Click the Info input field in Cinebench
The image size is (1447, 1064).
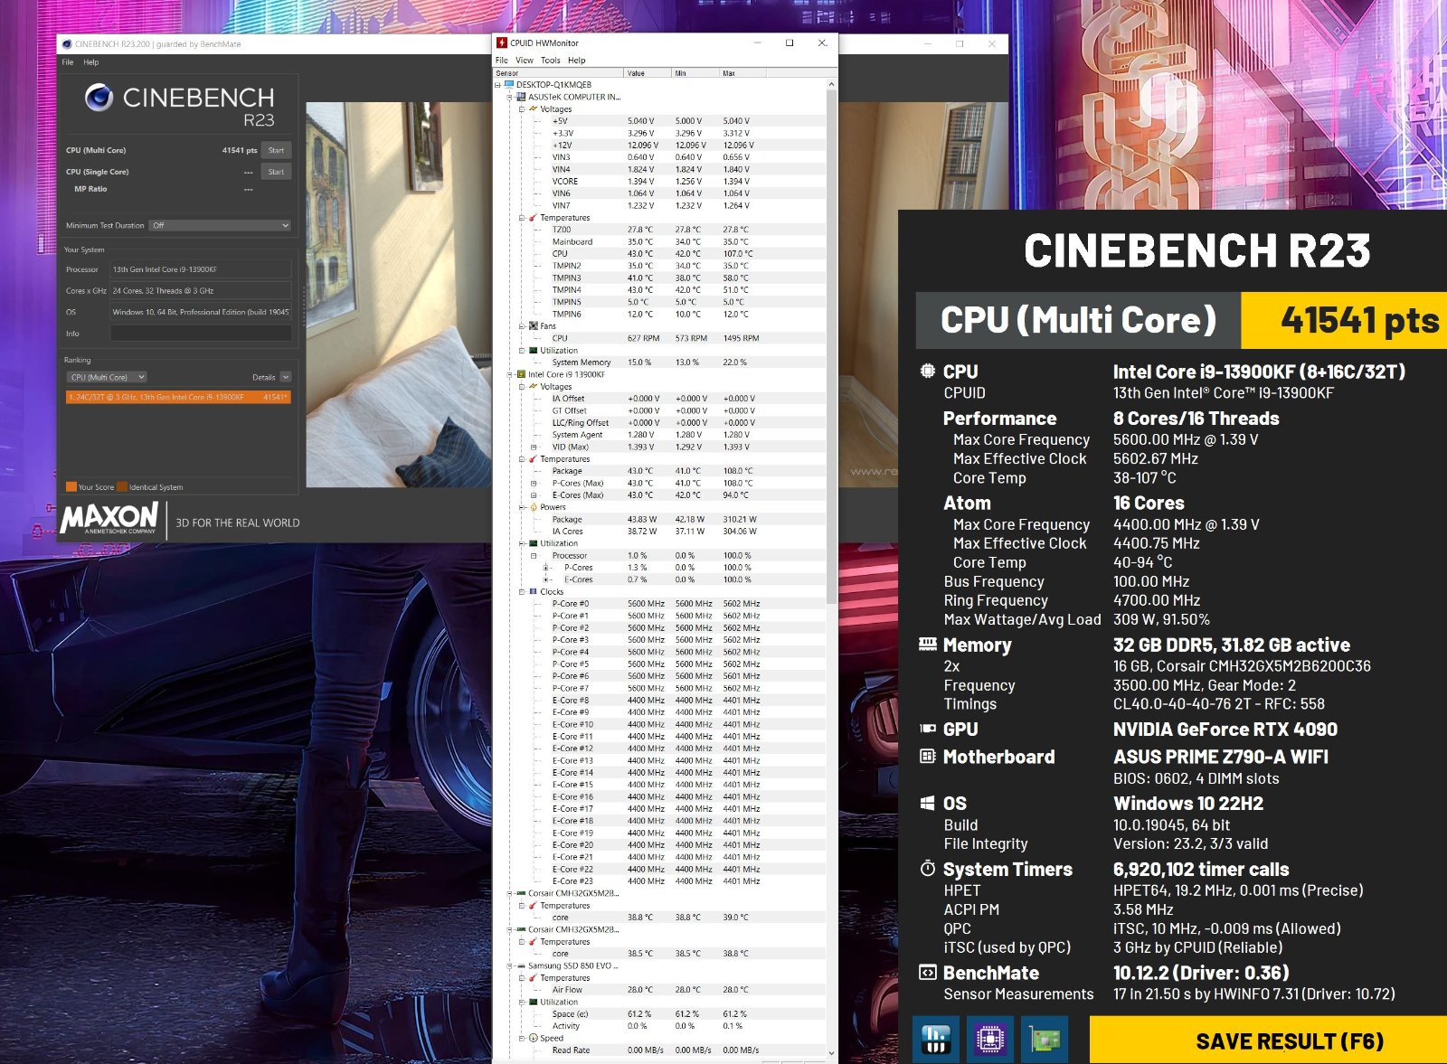pyautogui.click(x=201, y=334)
